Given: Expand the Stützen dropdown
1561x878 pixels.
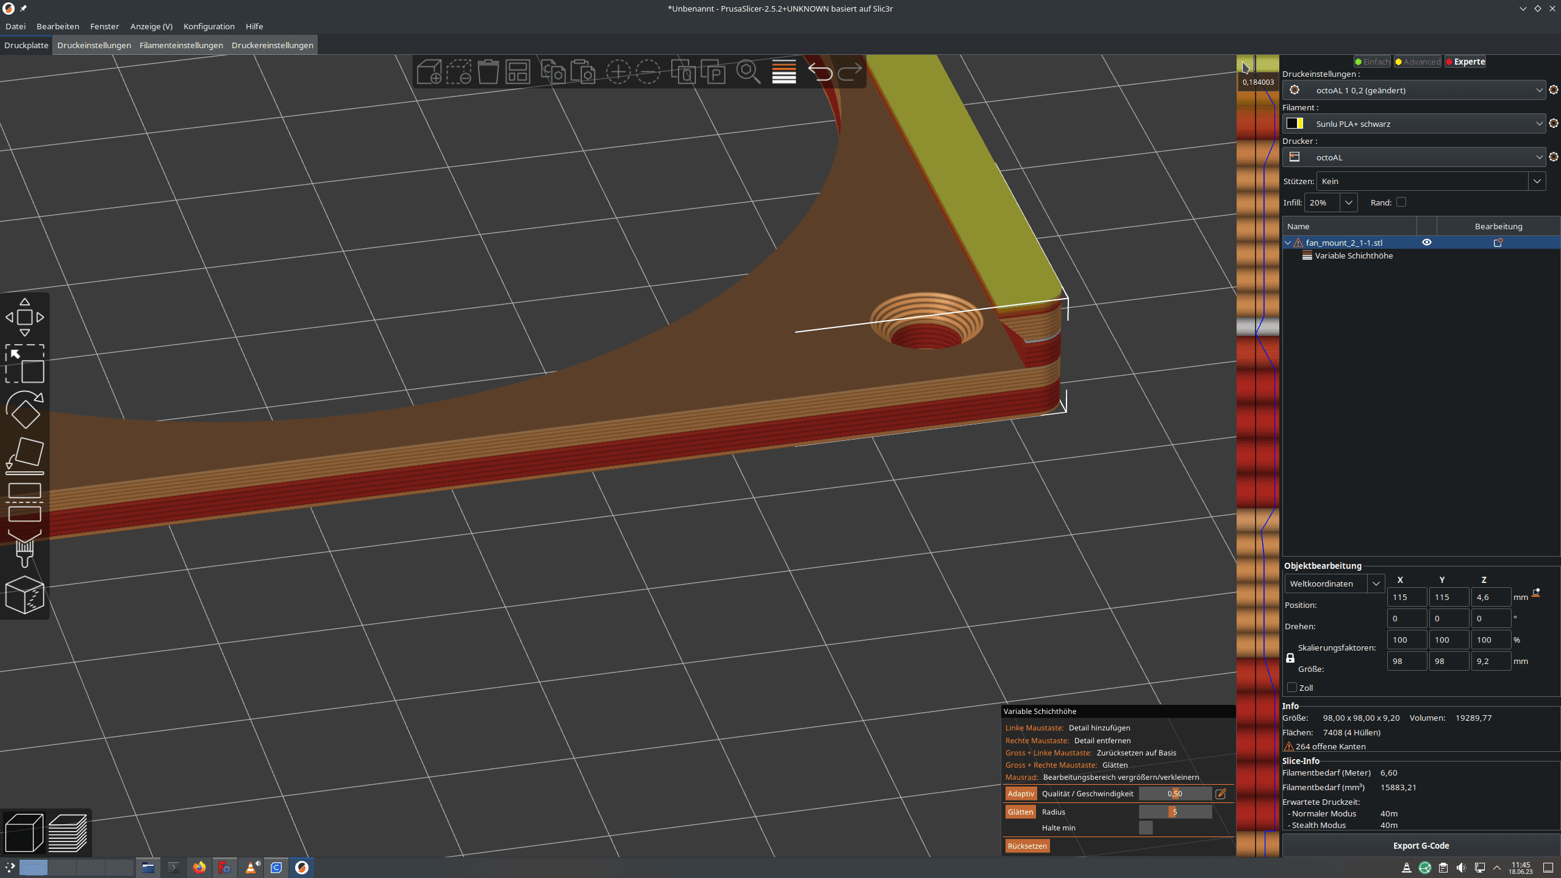Looking at the screenshot, I should click(x=1537, y=181).
